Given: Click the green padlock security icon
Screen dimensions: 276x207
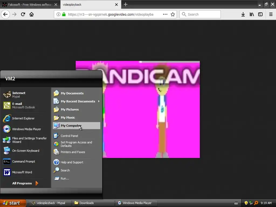Looking at the screenshot, I should (64, 14).
